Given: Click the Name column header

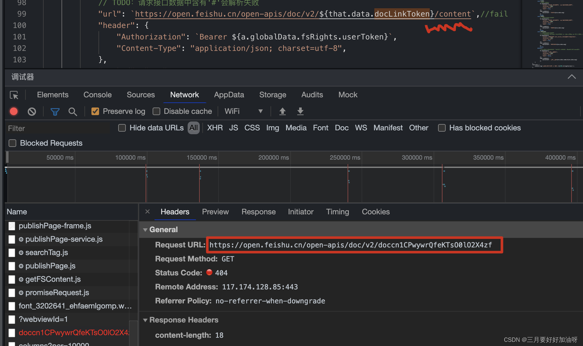Looking at the screenshot, I should tap(72, 212).
